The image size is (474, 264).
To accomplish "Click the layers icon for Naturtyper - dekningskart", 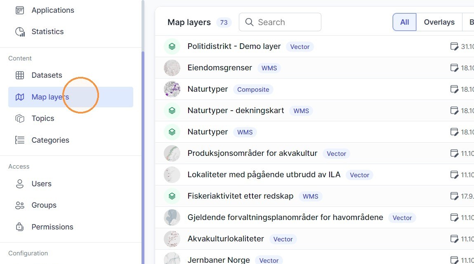I will [x=172, y=111].
